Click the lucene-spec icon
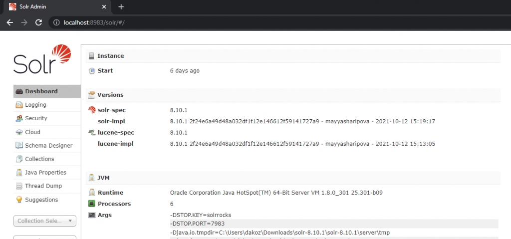 (92, 132)
